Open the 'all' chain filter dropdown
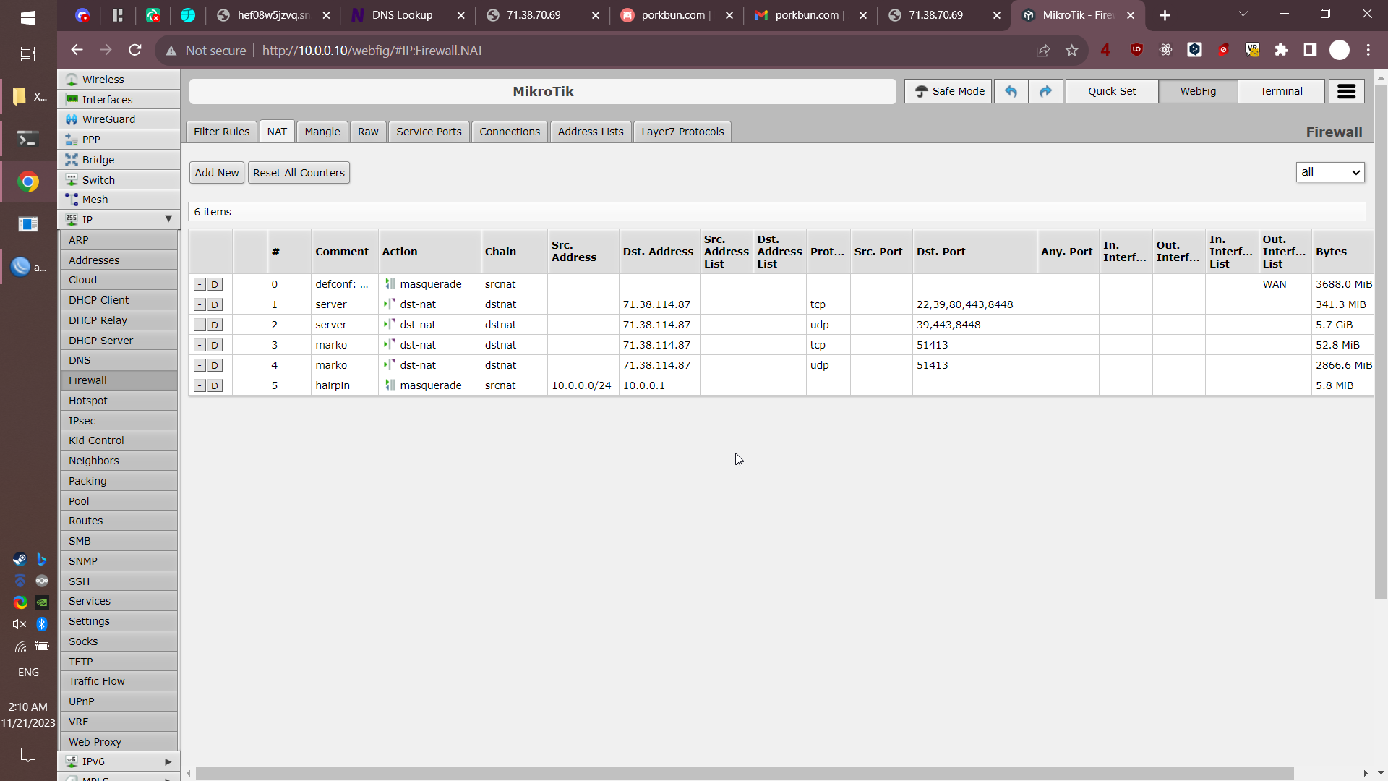The height and width of the screenshot is (781, 1388). (1329, 172)
